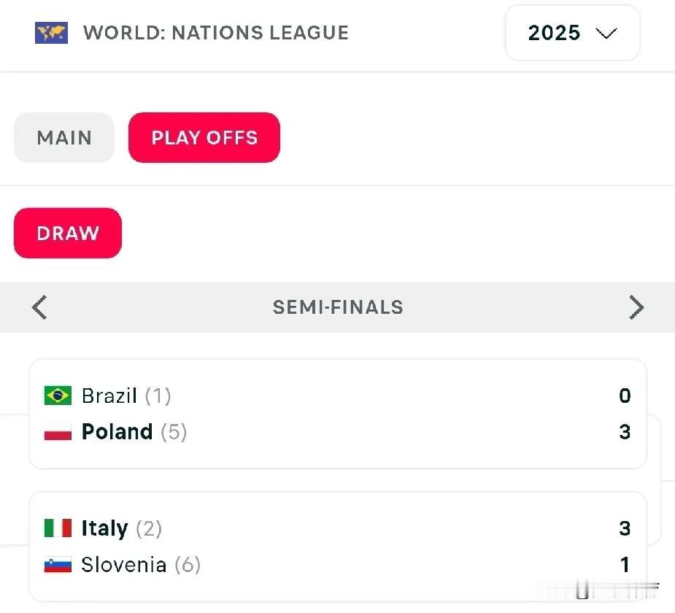Open the Poland (5) team link
Viewport: 675px width, 613px height.
134,432
